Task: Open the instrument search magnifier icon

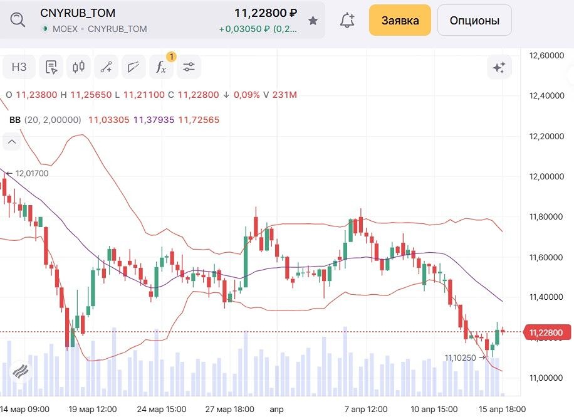Action: pos(17,20)
